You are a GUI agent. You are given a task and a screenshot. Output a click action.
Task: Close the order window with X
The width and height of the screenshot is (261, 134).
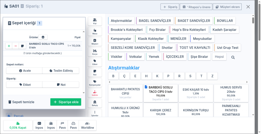click(248, 7)
